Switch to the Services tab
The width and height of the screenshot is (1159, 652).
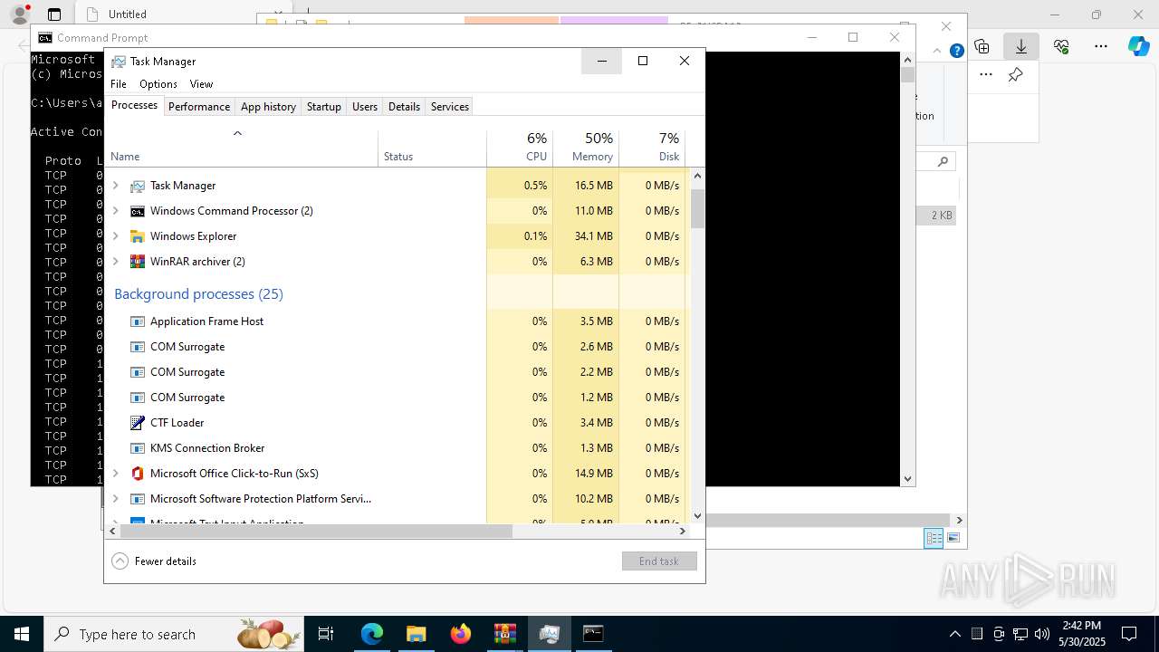(450, 106)
